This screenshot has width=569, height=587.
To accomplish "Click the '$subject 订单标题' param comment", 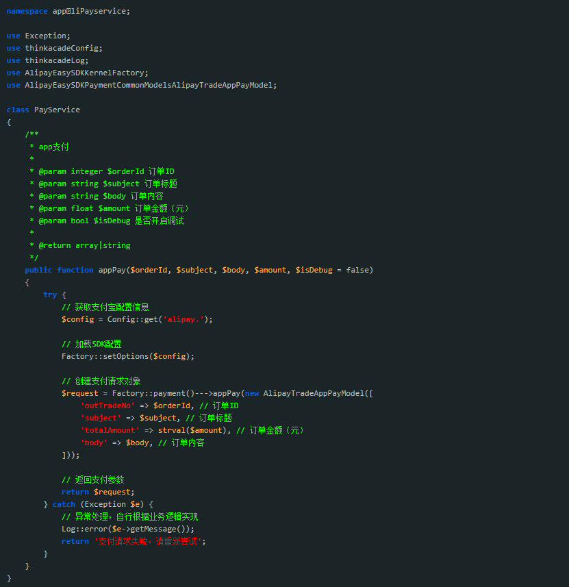I will point(140,184).
